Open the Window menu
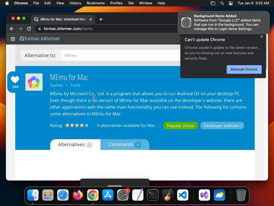Screen dimensions: 274x206 coord(146,3)
